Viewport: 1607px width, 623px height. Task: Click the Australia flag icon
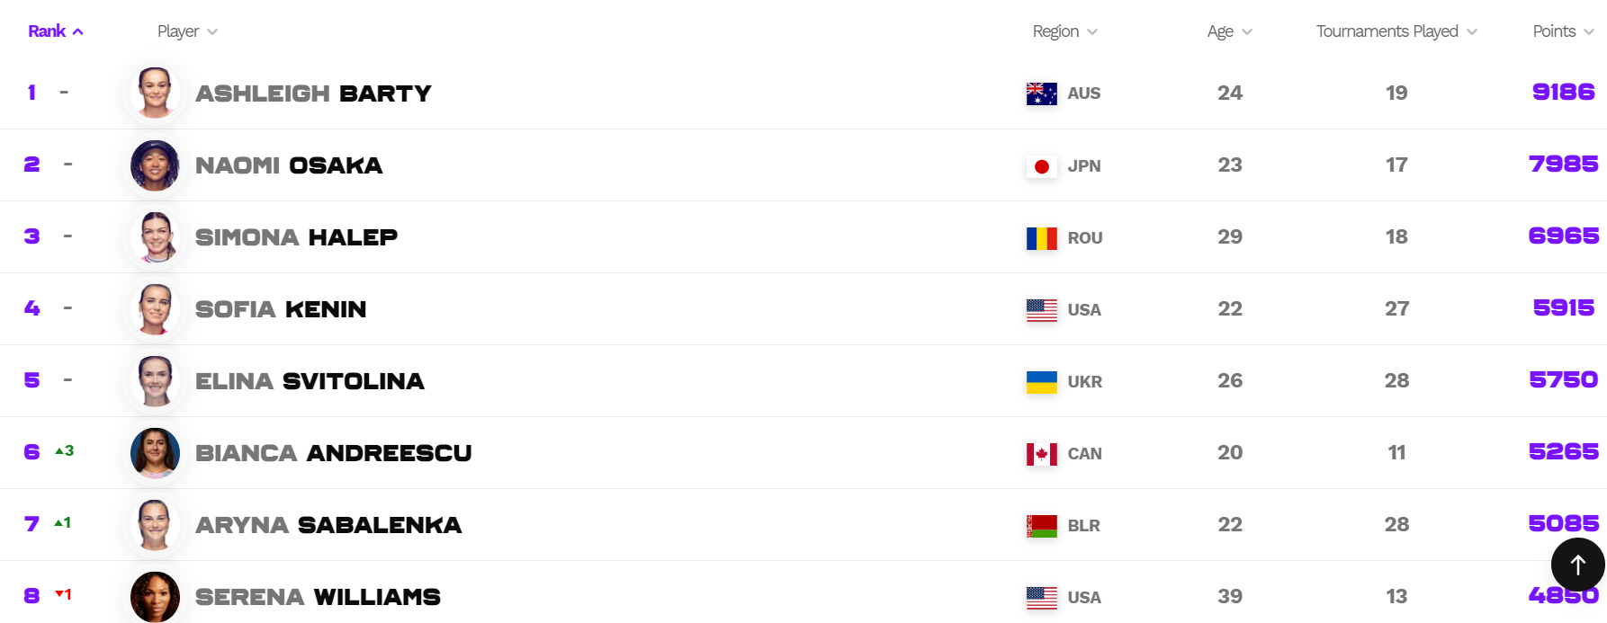[1041, 93]
